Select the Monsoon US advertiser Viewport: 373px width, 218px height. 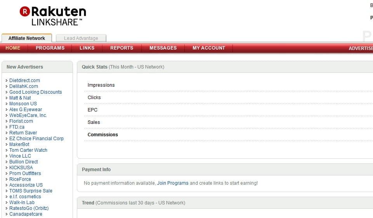[x=23, y=104]
